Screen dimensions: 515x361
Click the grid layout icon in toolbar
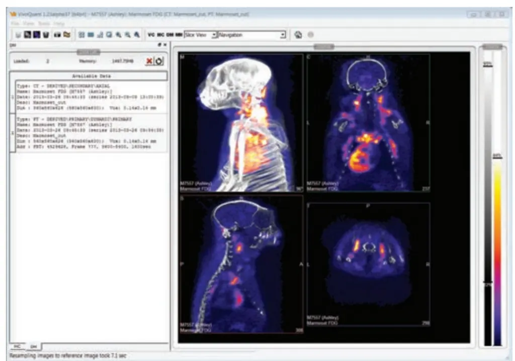81,35
